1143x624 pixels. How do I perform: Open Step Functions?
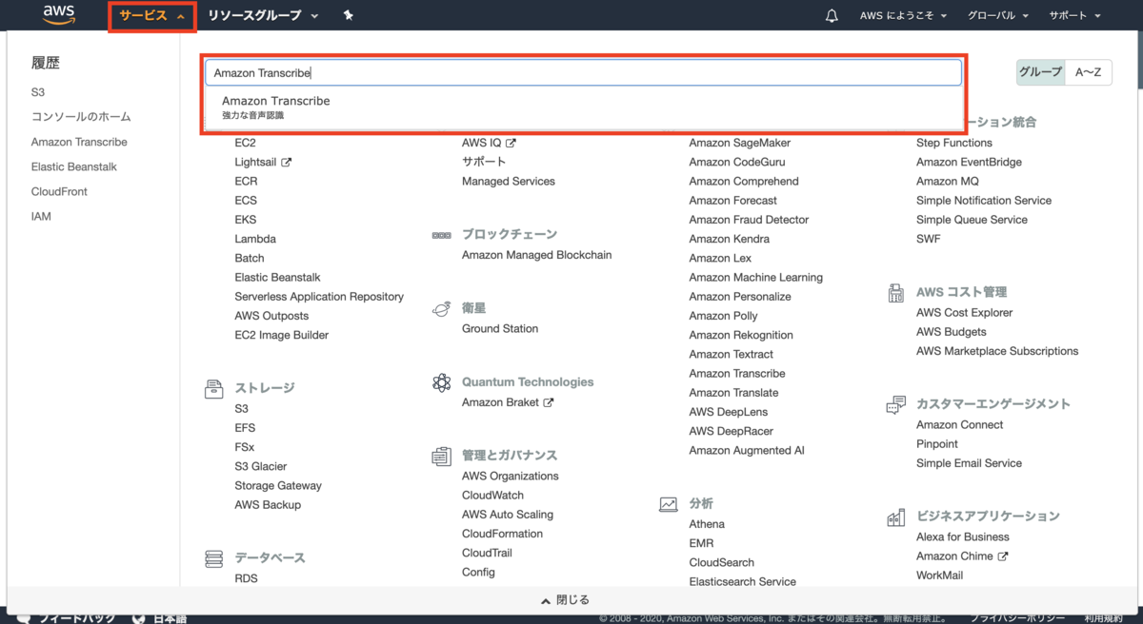[954, 143]
